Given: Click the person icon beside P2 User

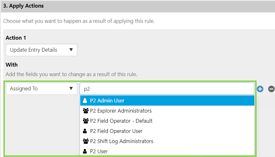Looking at the screenshot, I should point(85,151).
